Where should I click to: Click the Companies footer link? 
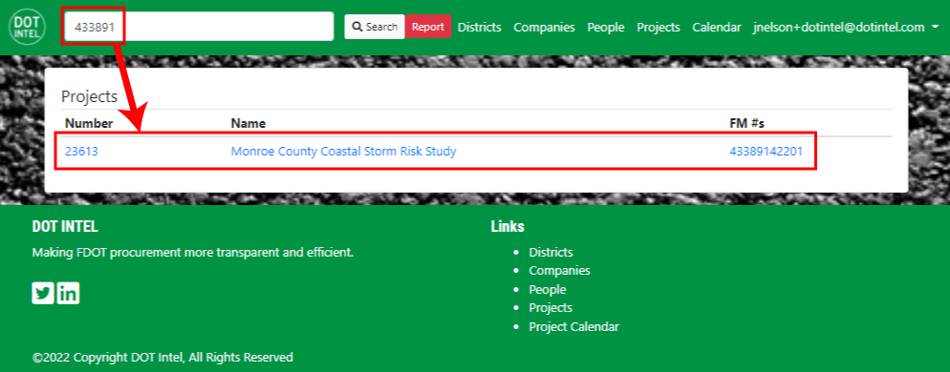(x=559, y=270)
